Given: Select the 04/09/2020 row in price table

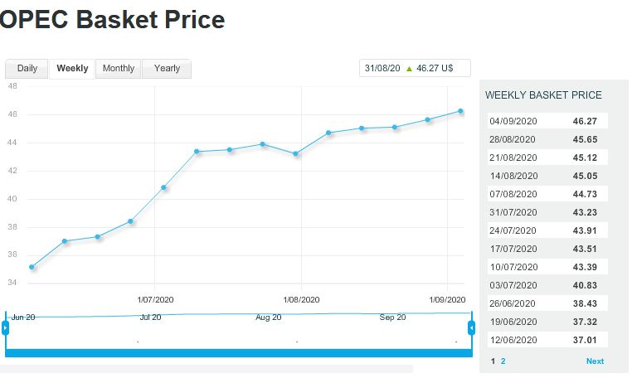Looking at the screenshot, I should pyautogui.click(x=547, y=121).
